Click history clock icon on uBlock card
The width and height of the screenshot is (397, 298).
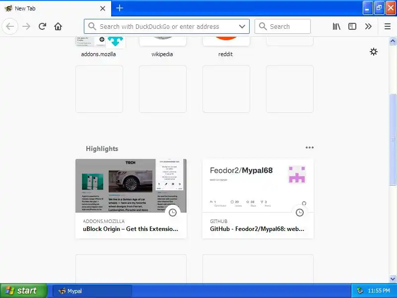click(173, 213)
